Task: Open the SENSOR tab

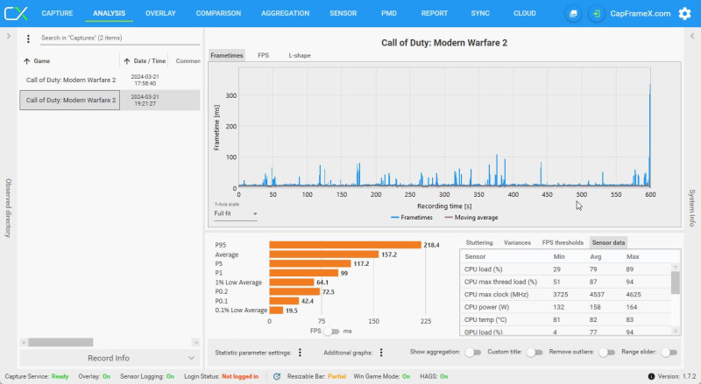Action: coord(343,13)
